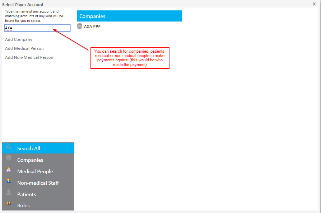The image size is (321, 213).
Task: Click the group icon beside Roles
Action: click(9, 204)
